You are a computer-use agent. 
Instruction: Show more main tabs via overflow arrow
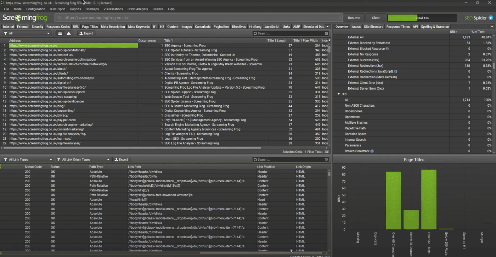(x=327, y=27)
